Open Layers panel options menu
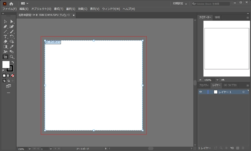251x151 pixels. point(247,86)
